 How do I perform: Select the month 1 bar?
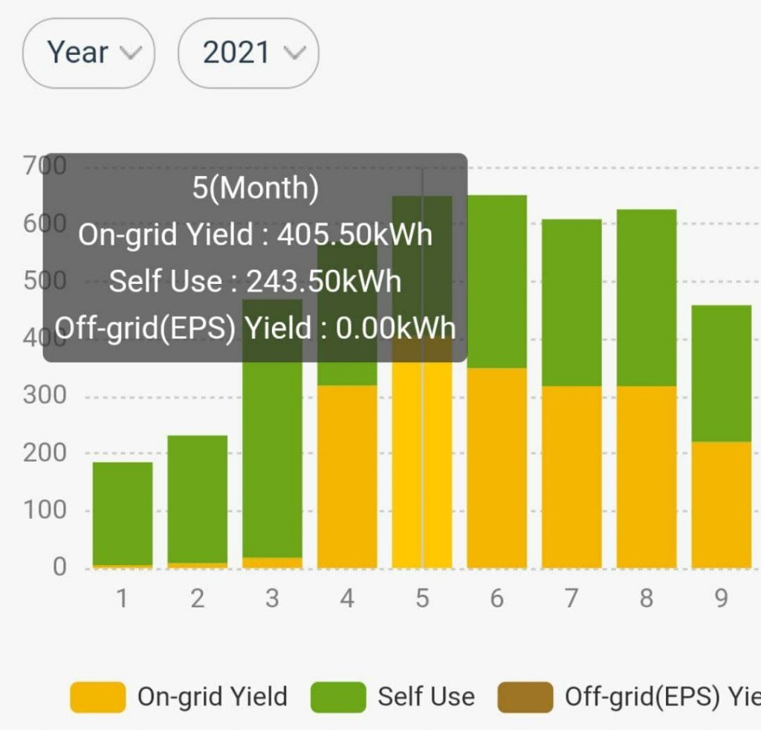pyautogui.click(x=123, y=513)
